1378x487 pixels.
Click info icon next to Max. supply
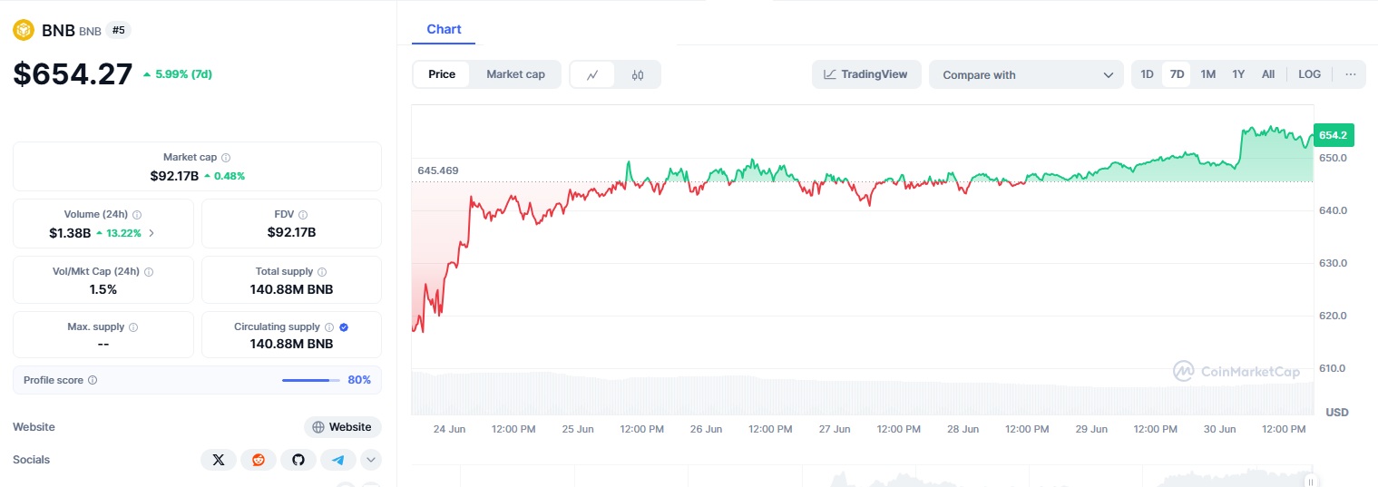point(133,326)
